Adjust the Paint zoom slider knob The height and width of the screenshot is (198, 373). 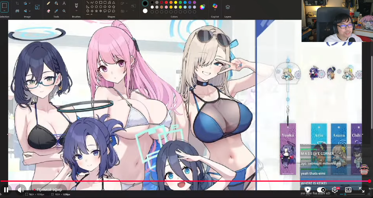345,194
